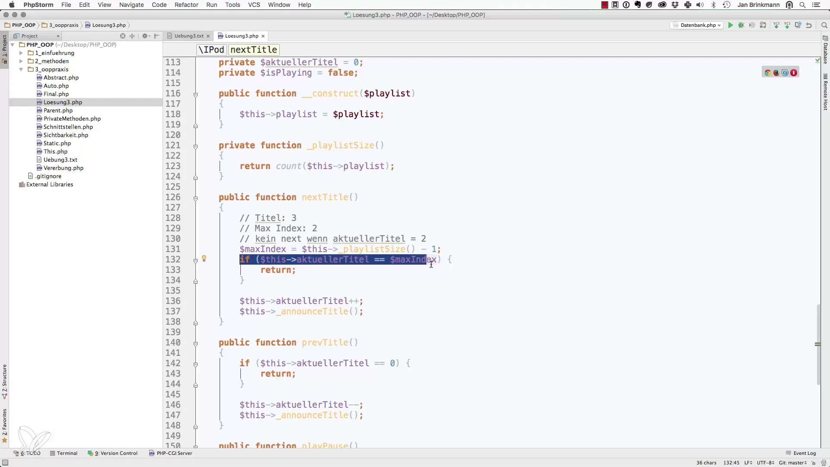Toggle the Structure tool window
This screenshot has width=830, height=467.
(x=4, y=381)
